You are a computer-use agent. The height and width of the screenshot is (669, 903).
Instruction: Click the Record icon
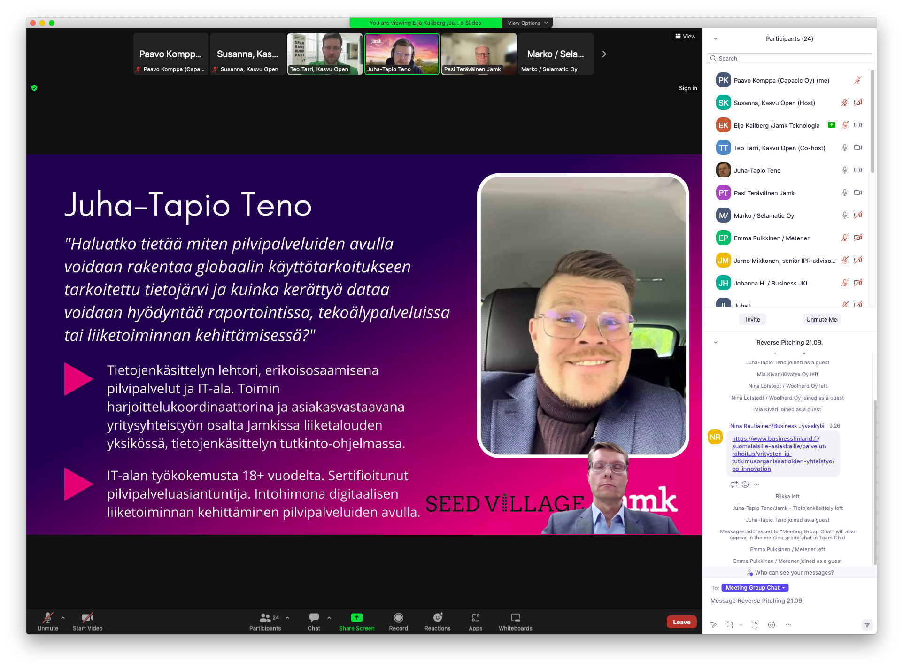coord(398,618)
